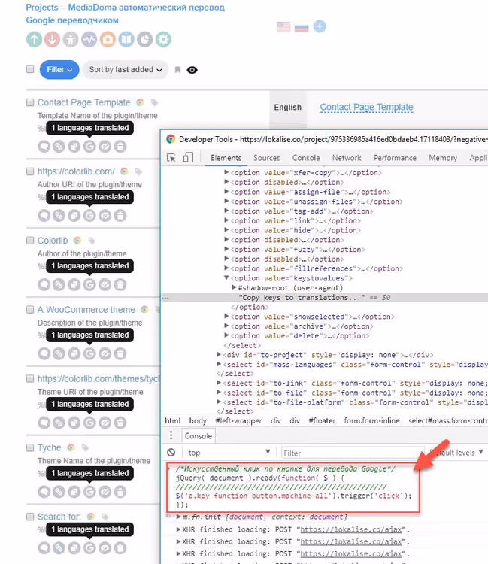Expand the m.fn.init console result
This screenshot has height=564, width=488.
(178, 517)
